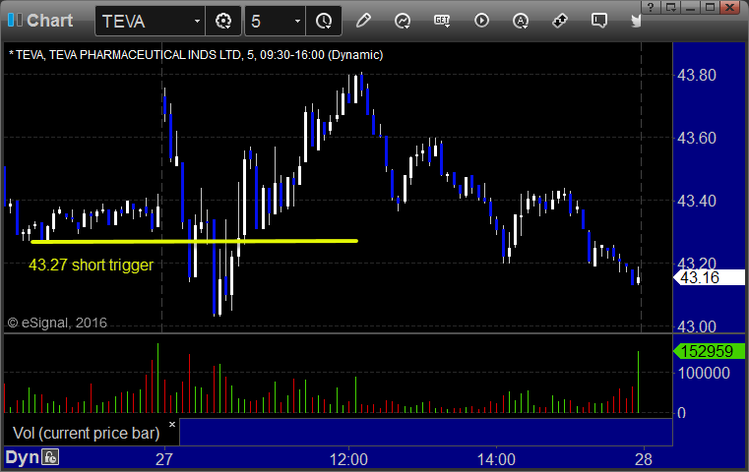This screenshot has height=472, width=749.
Task: Close the Vol study label with x
Action: (172, 424)
